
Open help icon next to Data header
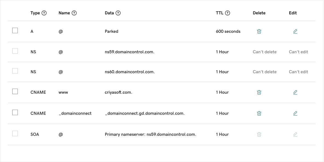point(118,13)
